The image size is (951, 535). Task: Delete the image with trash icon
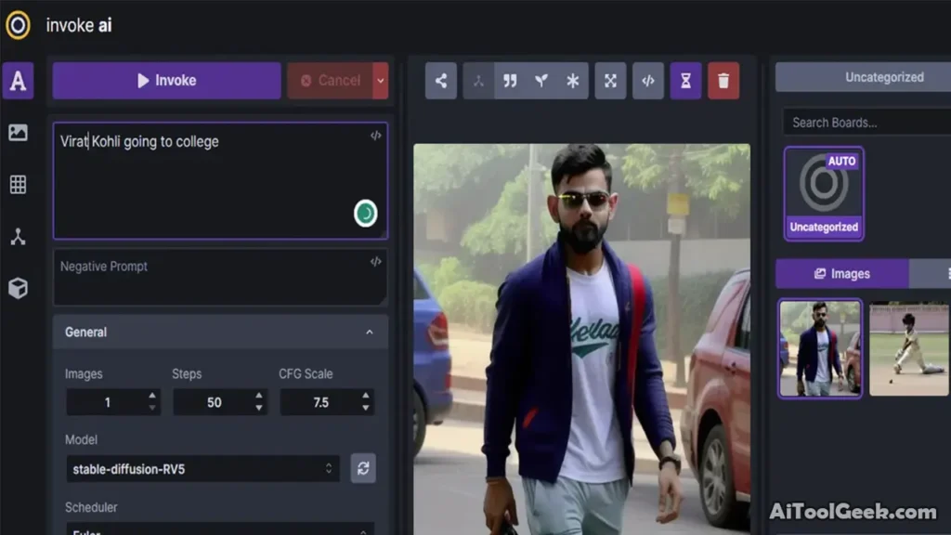[723, 81]
